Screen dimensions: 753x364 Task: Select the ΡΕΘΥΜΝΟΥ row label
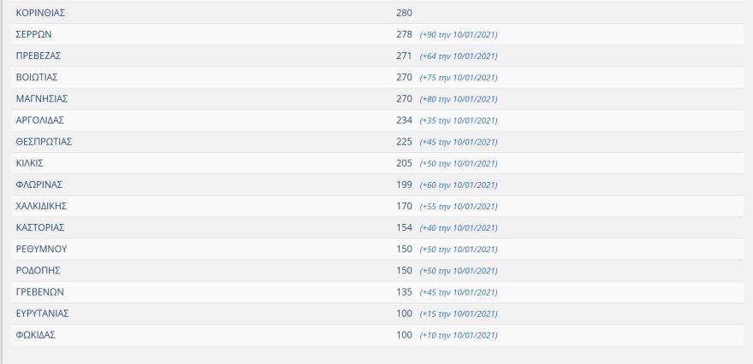(41, 249)
